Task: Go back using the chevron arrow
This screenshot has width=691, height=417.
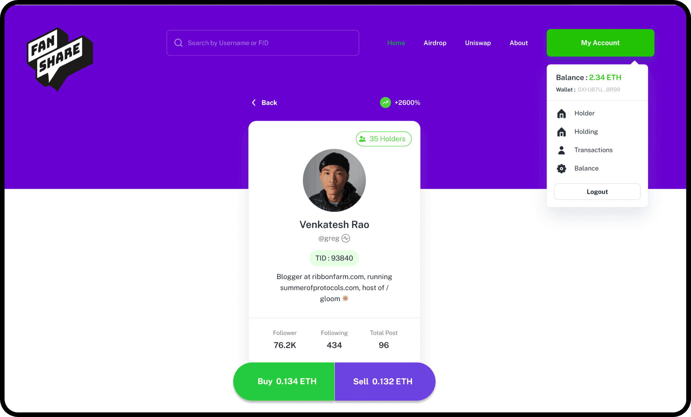Action: click(254, 103)
